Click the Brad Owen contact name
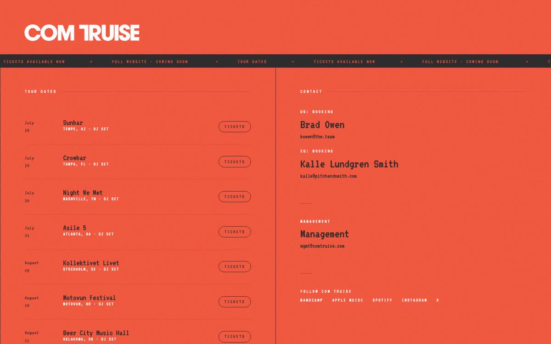 tap(322, 125)
